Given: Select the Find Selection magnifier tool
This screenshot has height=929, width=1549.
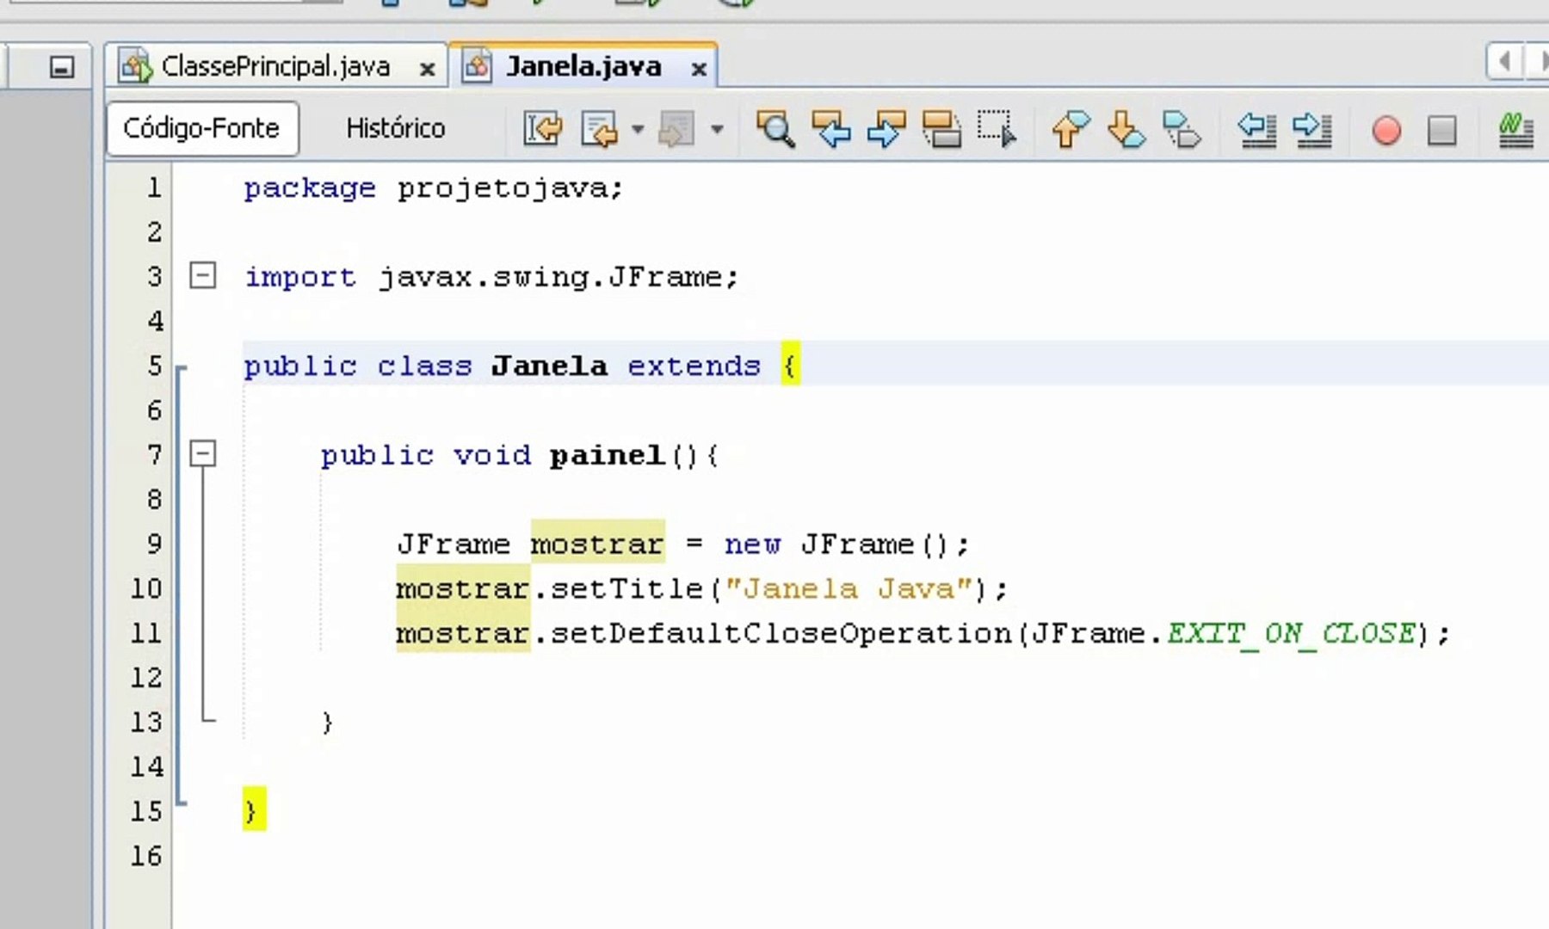Looking at the screenshot, I should (774, 130).
